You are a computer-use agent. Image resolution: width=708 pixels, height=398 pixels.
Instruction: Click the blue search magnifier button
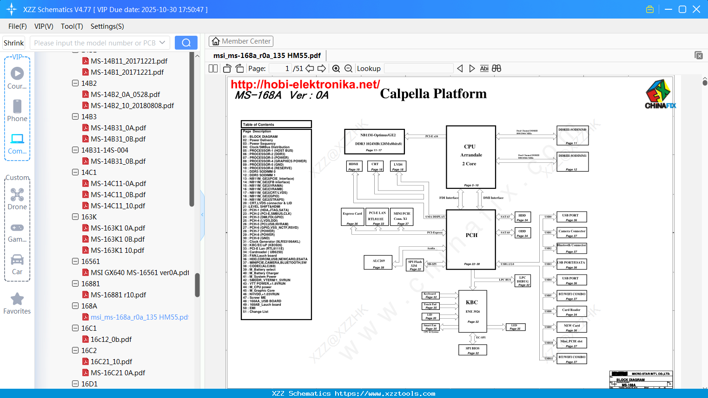pos(186,43)
